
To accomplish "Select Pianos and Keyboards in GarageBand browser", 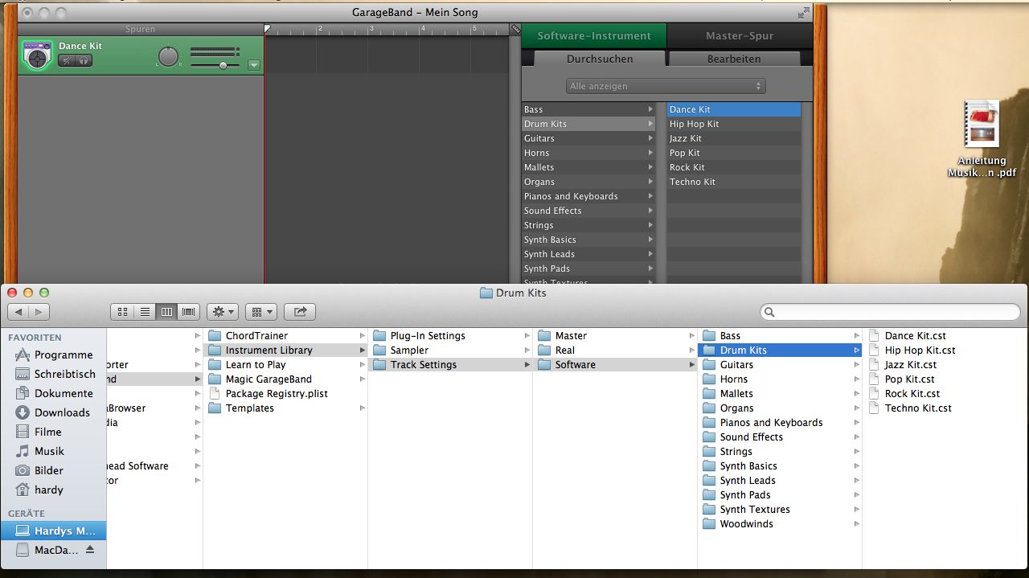I will point(588,196).
